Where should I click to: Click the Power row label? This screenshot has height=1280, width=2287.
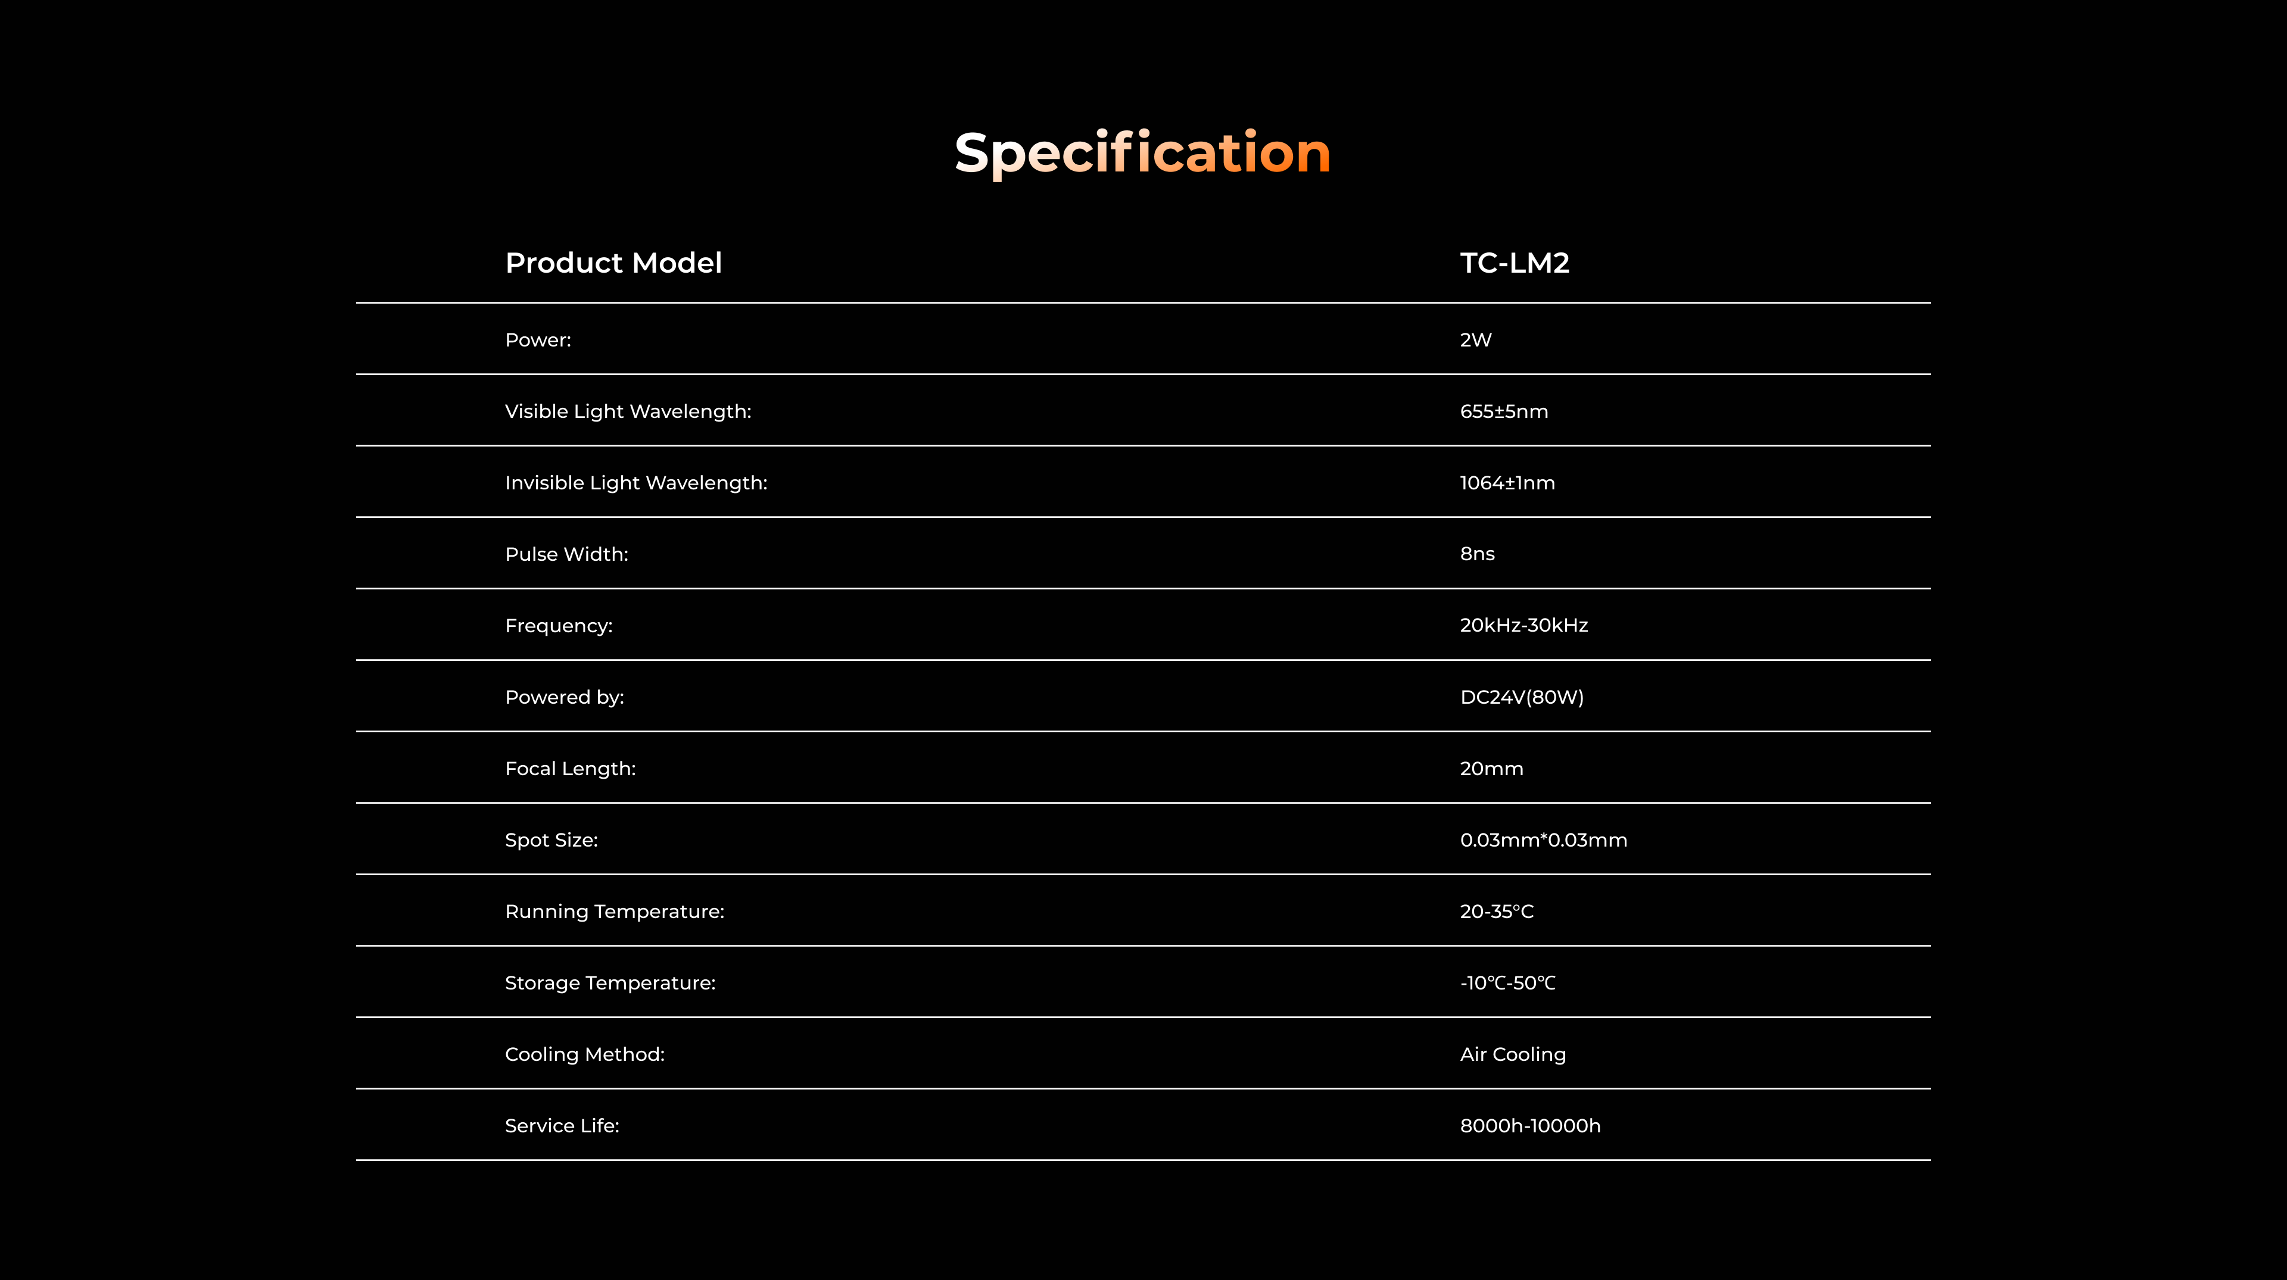click(538, 340)
